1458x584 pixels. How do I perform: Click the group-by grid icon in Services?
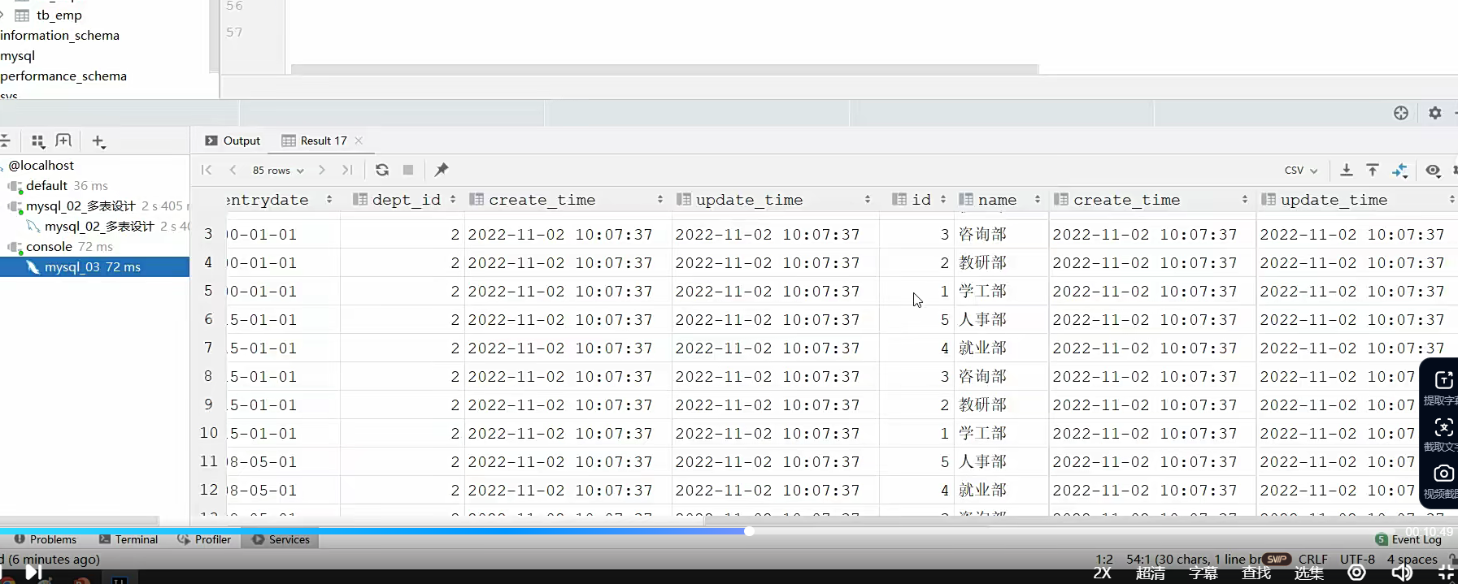pyautogui.click(x=37, y=141)
